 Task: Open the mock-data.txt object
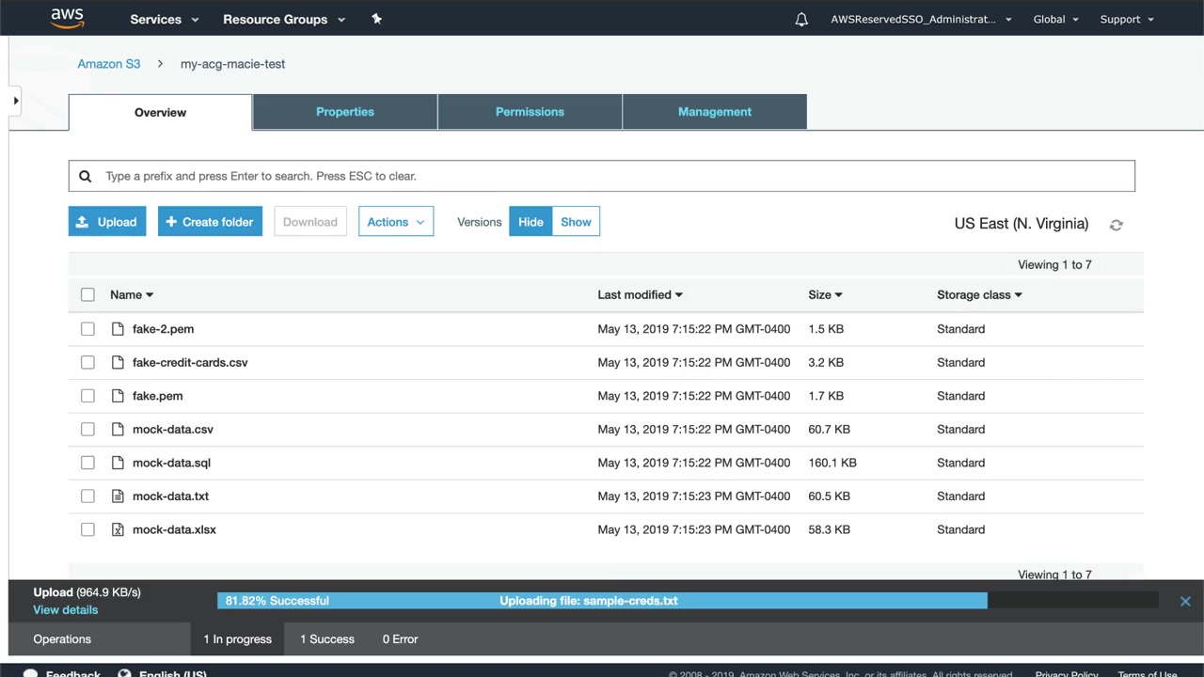170,496
